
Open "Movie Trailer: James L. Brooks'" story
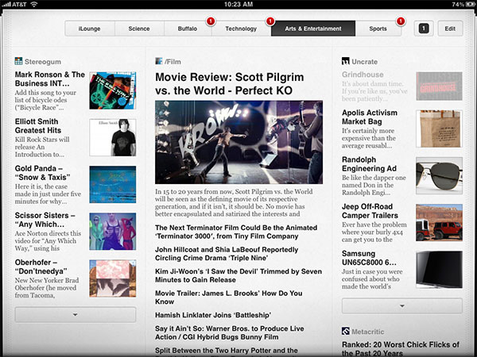[229, 297]
